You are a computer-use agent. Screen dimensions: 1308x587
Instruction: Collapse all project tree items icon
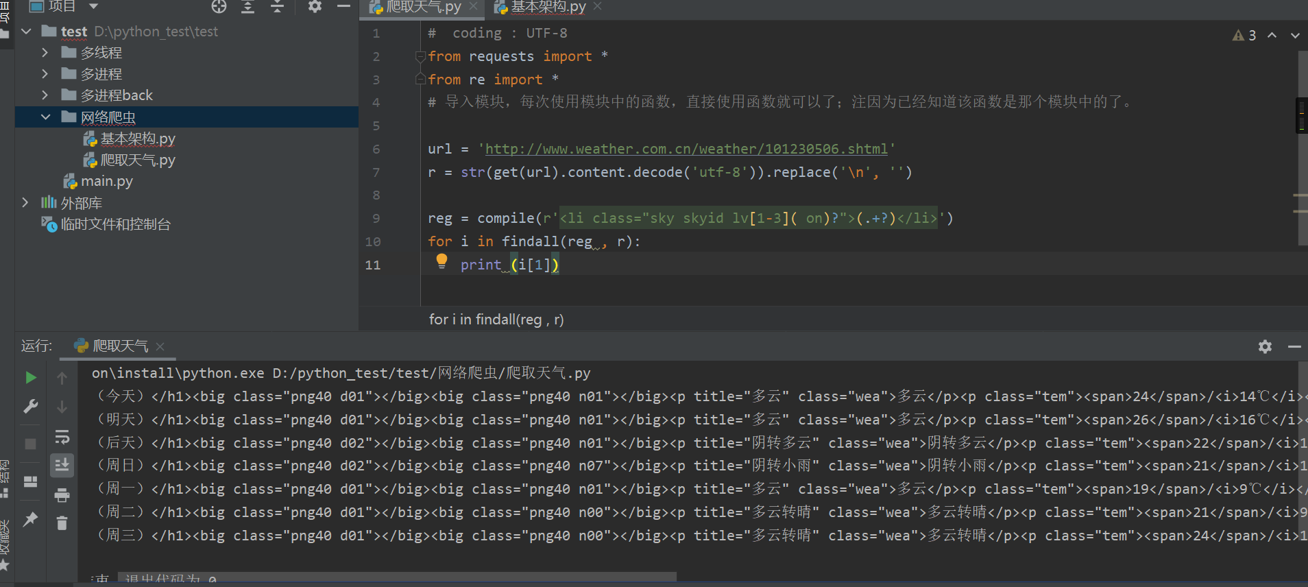point(277,7)
